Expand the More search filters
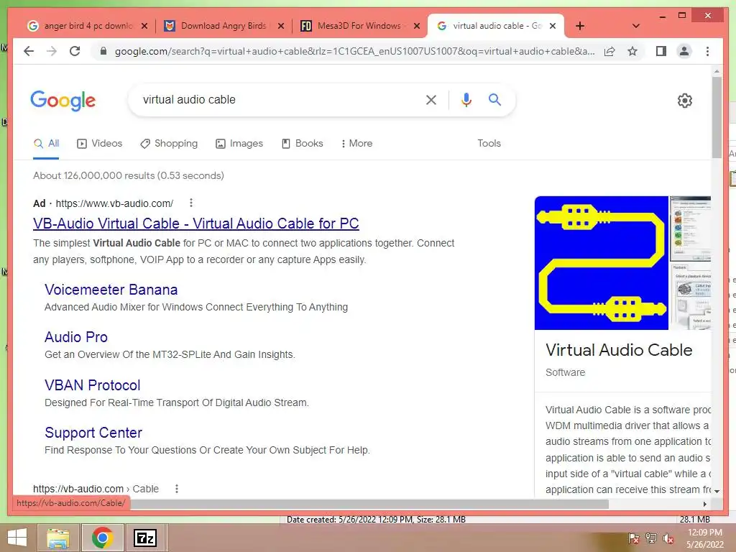Screen dimensions: 736x552 [356, 144]
